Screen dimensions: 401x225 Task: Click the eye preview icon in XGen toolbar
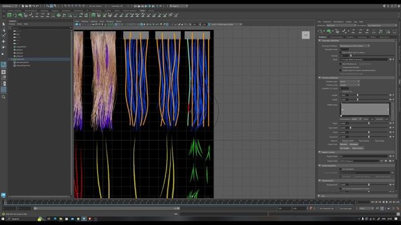(x=321, y=31)
